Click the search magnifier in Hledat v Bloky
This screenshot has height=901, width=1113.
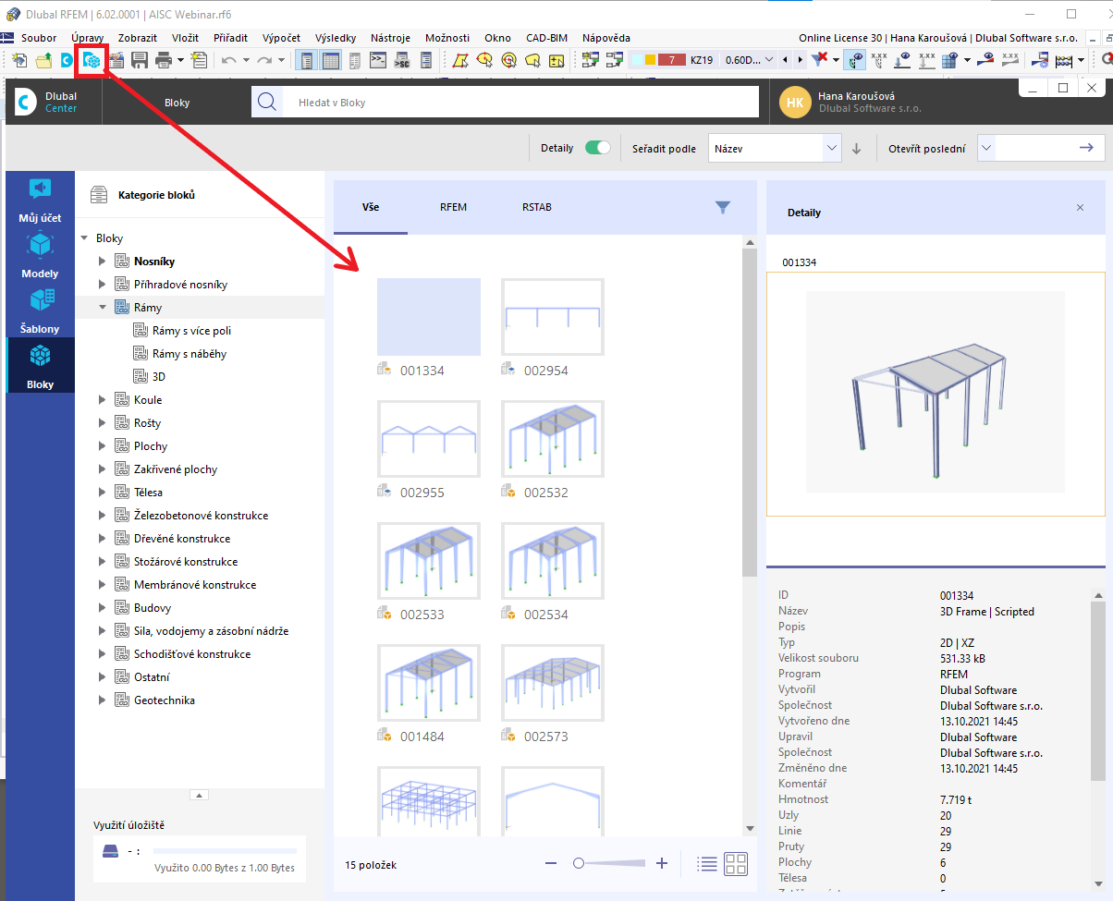[x=267, y=101]
